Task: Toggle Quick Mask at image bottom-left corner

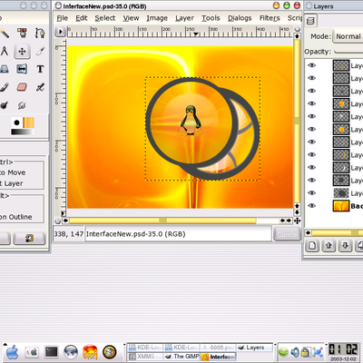Action: pos(57,221)
